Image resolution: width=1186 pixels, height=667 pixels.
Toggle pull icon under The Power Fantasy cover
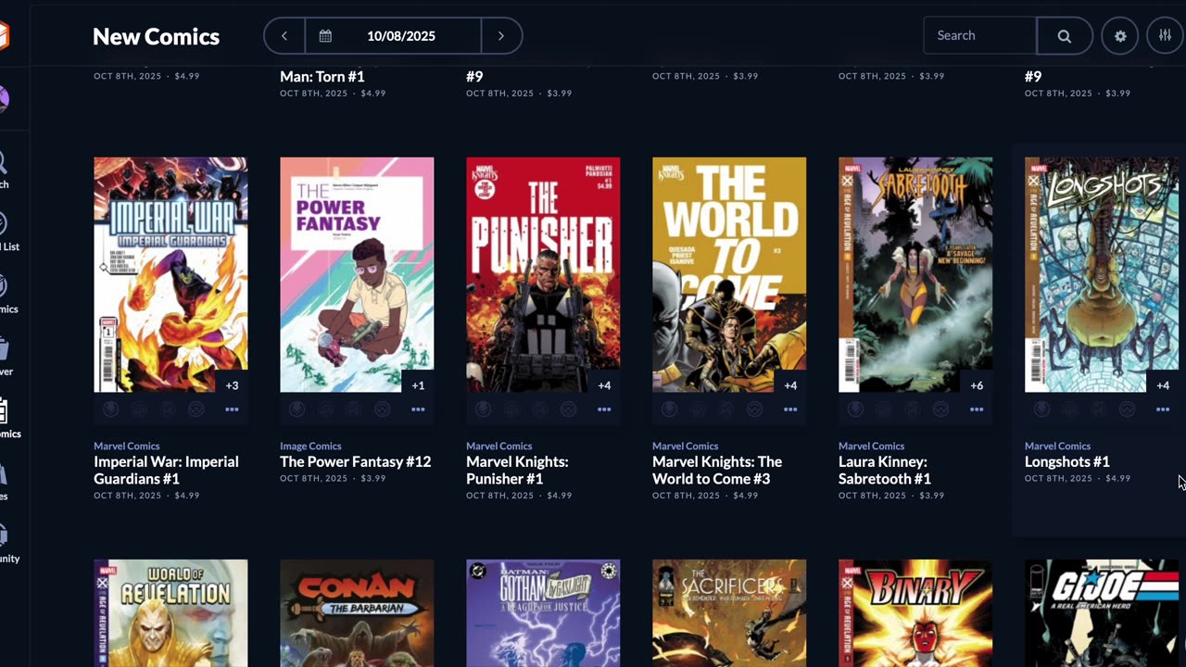click(296, 409)
